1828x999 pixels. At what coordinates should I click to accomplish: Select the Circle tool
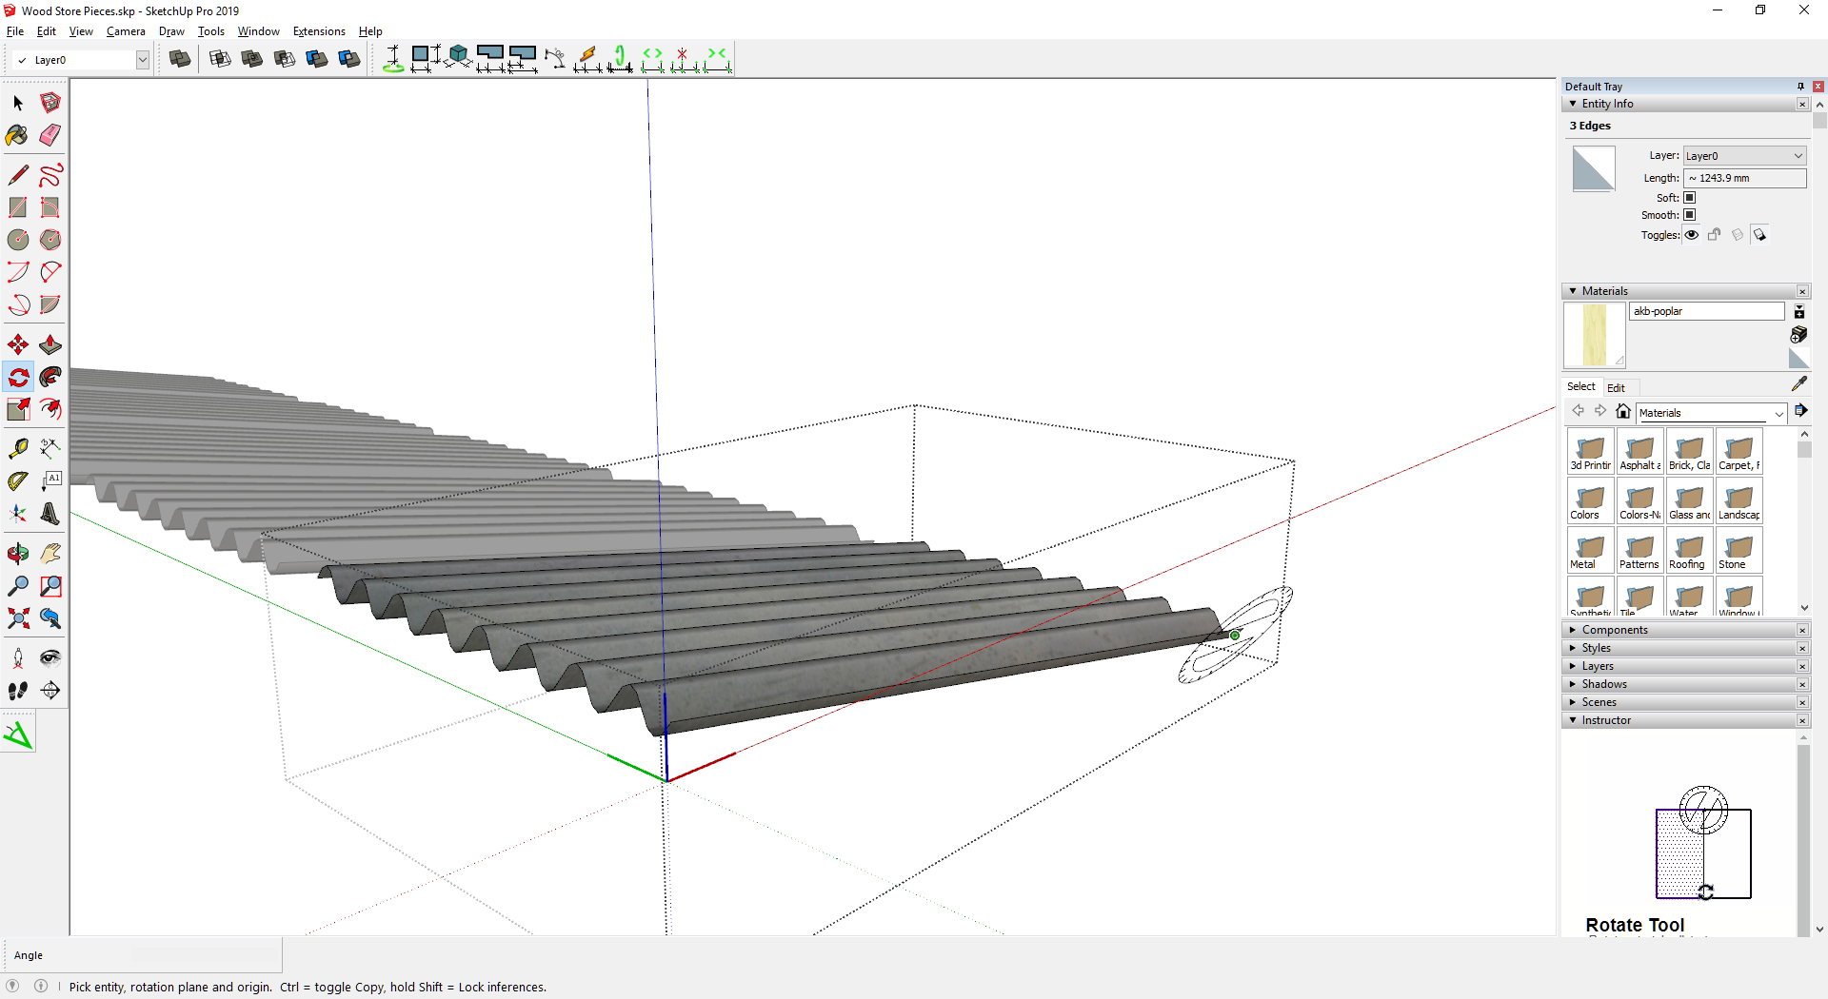(x=18, y=240)
